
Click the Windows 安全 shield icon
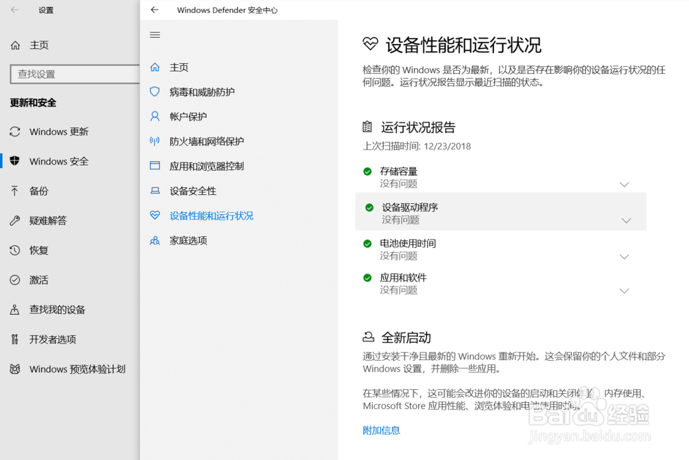point(15,161)
